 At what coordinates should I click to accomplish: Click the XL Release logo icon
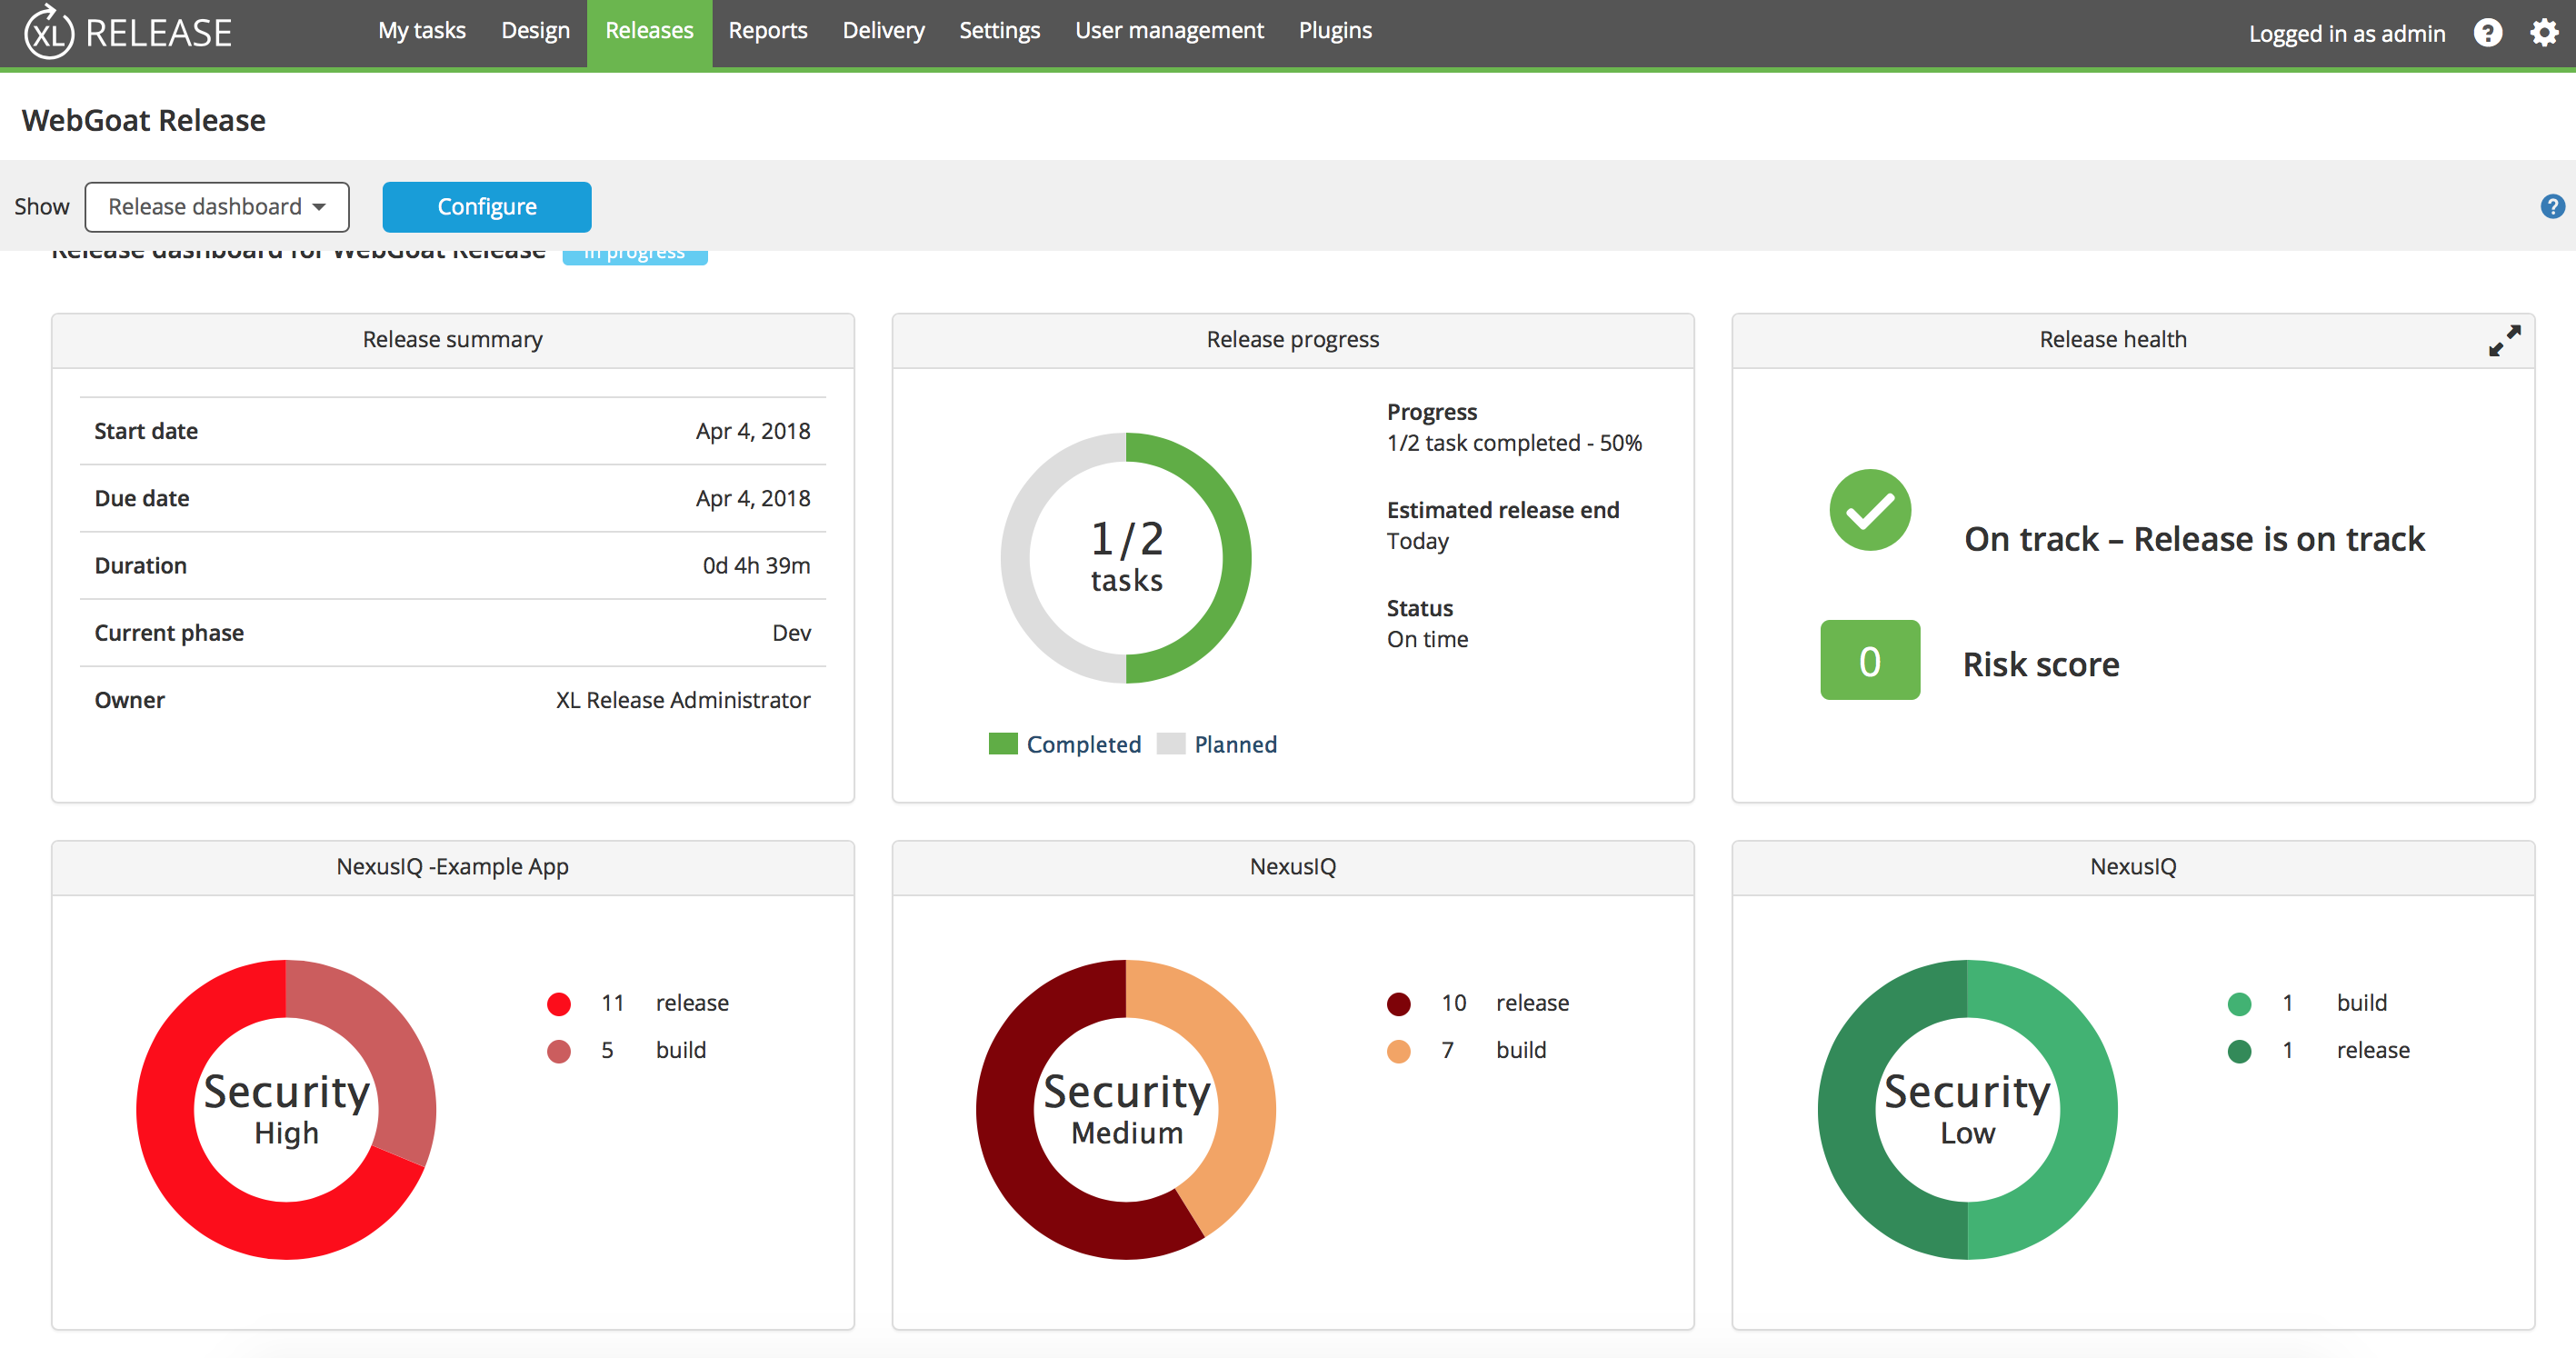point(48,32)
